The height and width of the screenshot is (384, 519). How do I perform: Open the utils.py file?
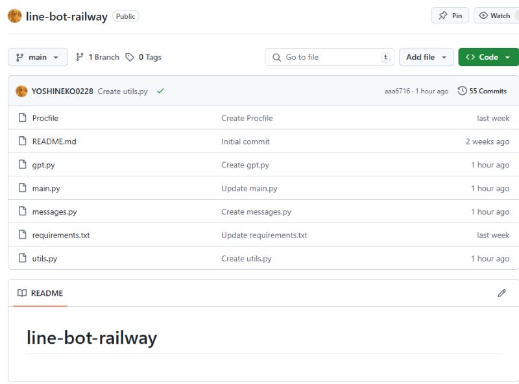[45, 259]
